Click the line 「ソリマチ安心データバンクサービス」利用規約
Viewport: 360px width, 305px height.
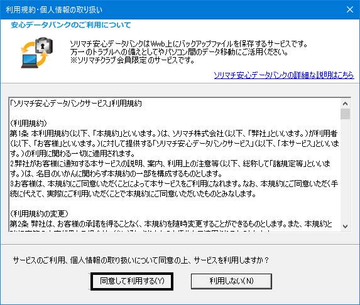(x=76, y=104)
